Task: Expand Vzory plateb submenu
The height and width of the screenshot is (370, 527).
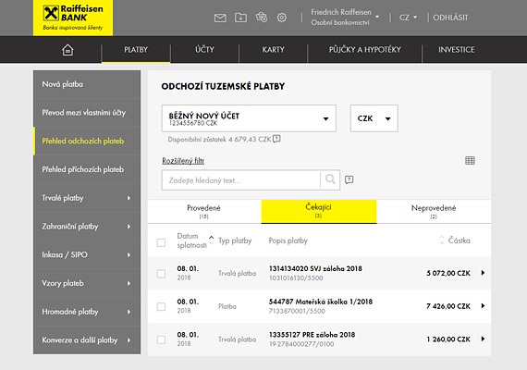Action: 87,283
